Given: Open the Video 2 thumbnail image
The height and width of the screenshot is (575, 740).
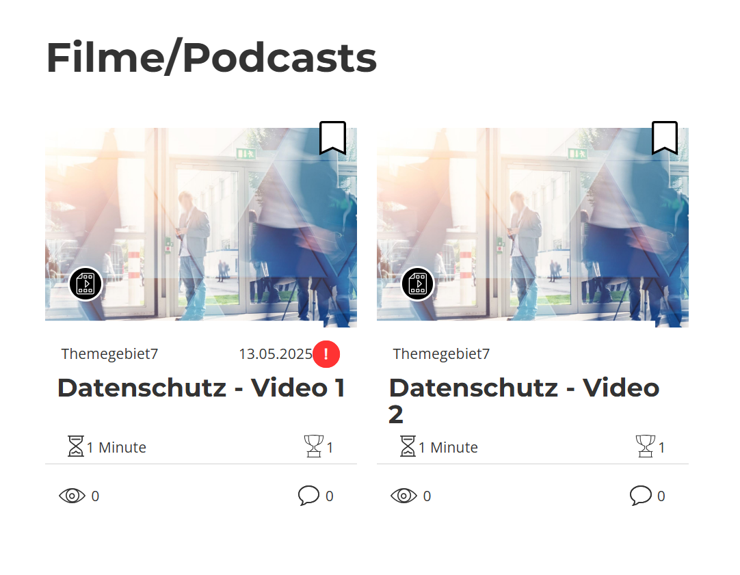Looking at the screenshot, I should coord(533,228).
